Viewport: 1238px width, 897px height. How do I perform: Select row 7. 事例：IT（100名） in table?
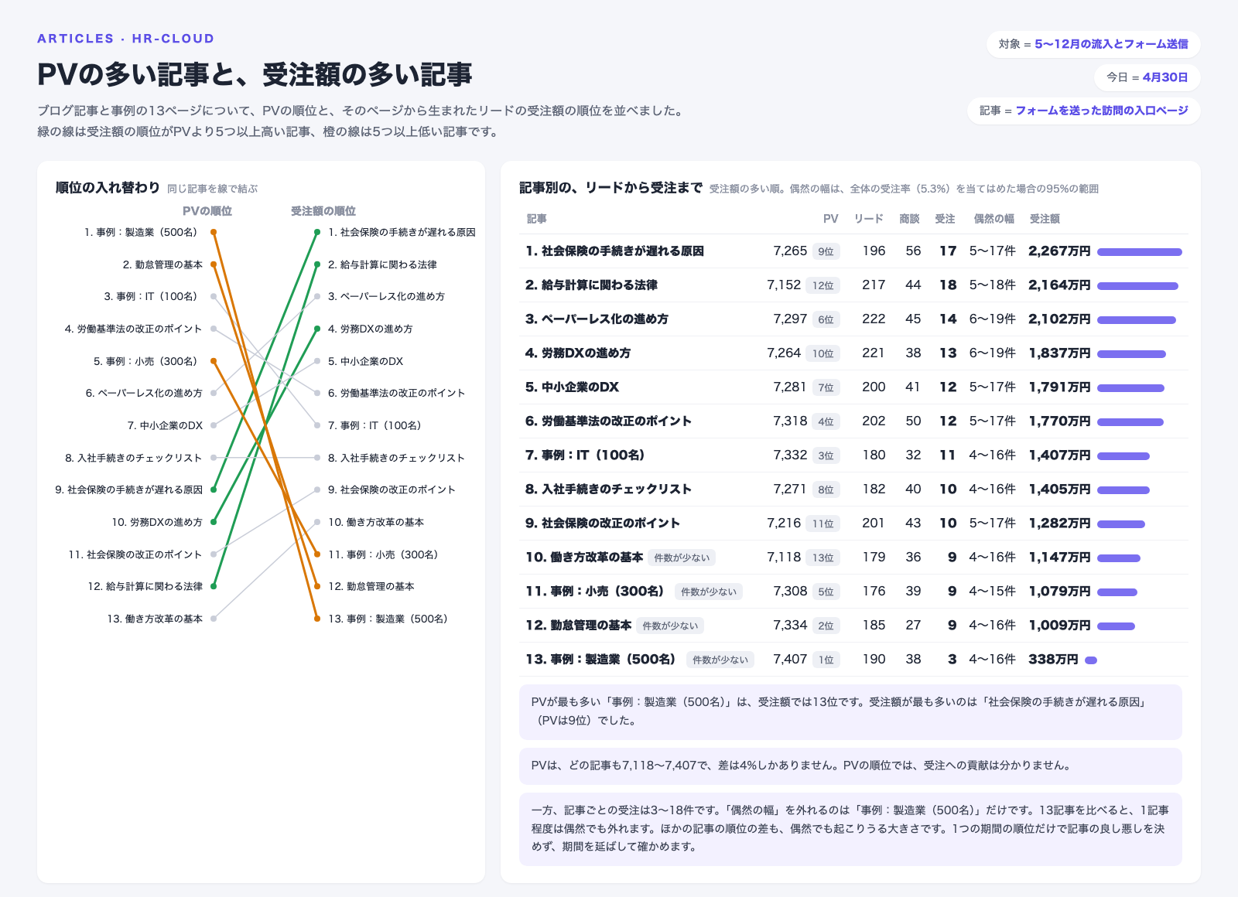[x=853, y=455]
